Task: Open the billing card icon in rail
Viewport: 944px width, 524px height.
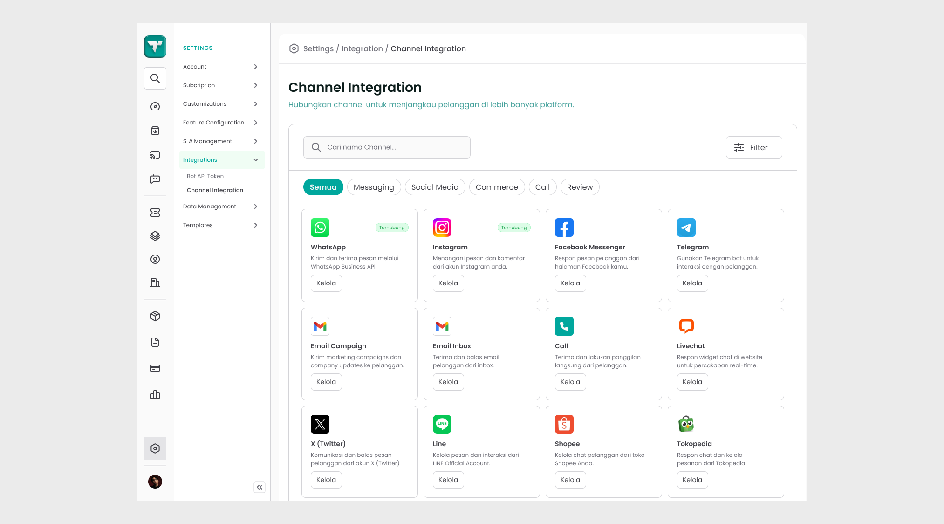Action: 155,368
